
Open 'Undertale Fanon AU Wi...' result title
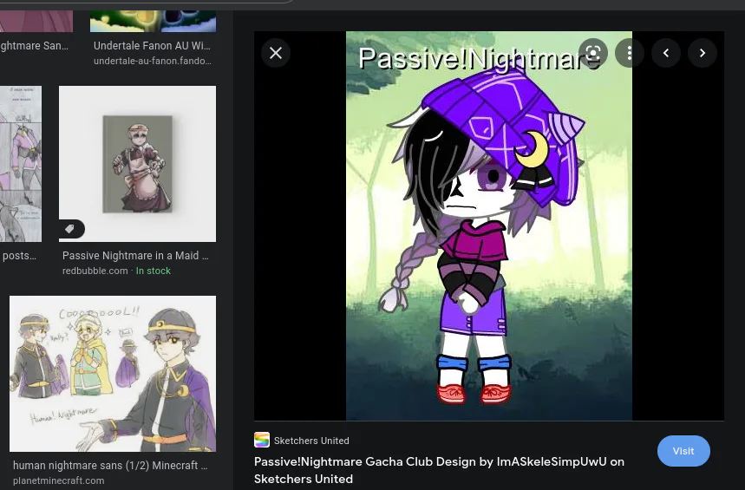point(152,46)
